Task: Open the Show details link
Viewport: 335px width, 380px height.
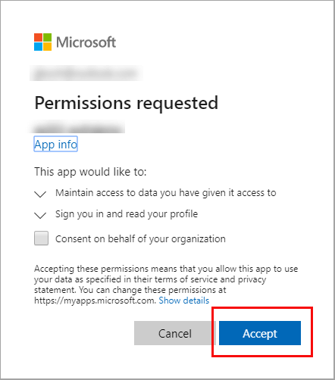Action: point(184,301)
